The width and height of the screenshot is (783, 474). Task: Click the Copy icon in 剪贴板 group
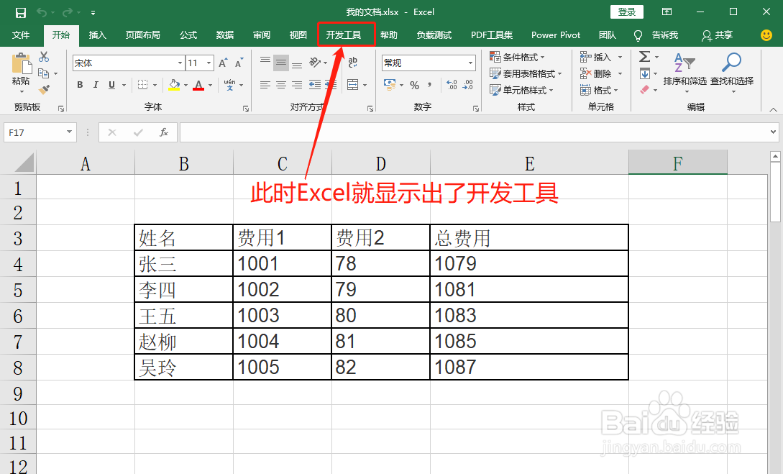44,73
